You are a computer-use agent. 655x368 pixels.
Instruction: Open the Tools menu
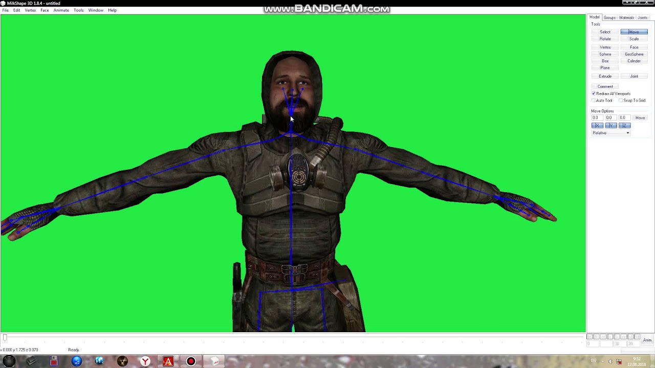(78, 10)
